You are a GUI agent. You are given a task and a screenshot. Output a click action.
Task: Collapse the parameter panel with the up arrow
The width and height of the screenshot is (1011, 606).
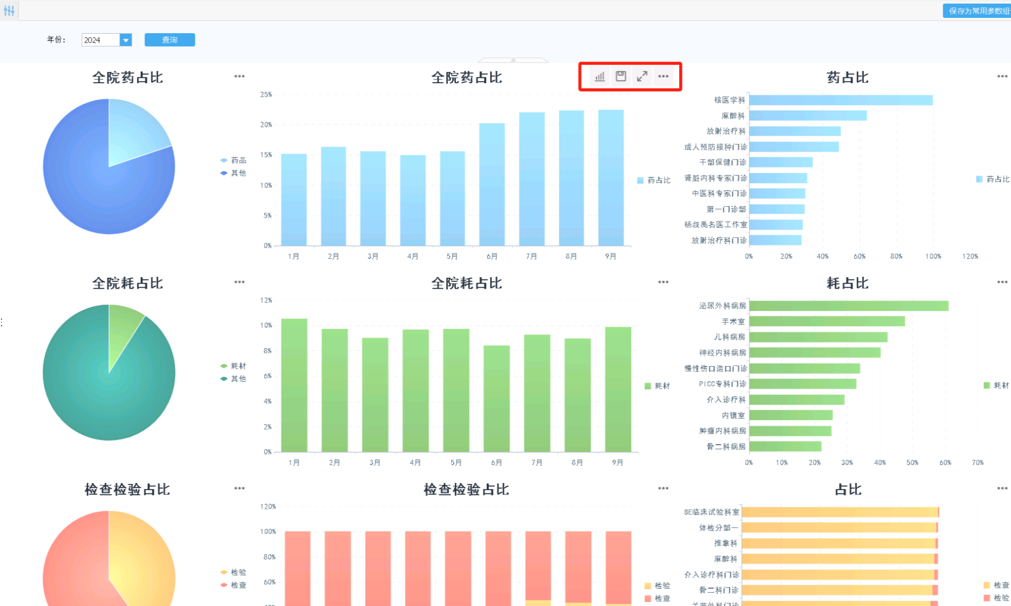(x=513, y=60)
